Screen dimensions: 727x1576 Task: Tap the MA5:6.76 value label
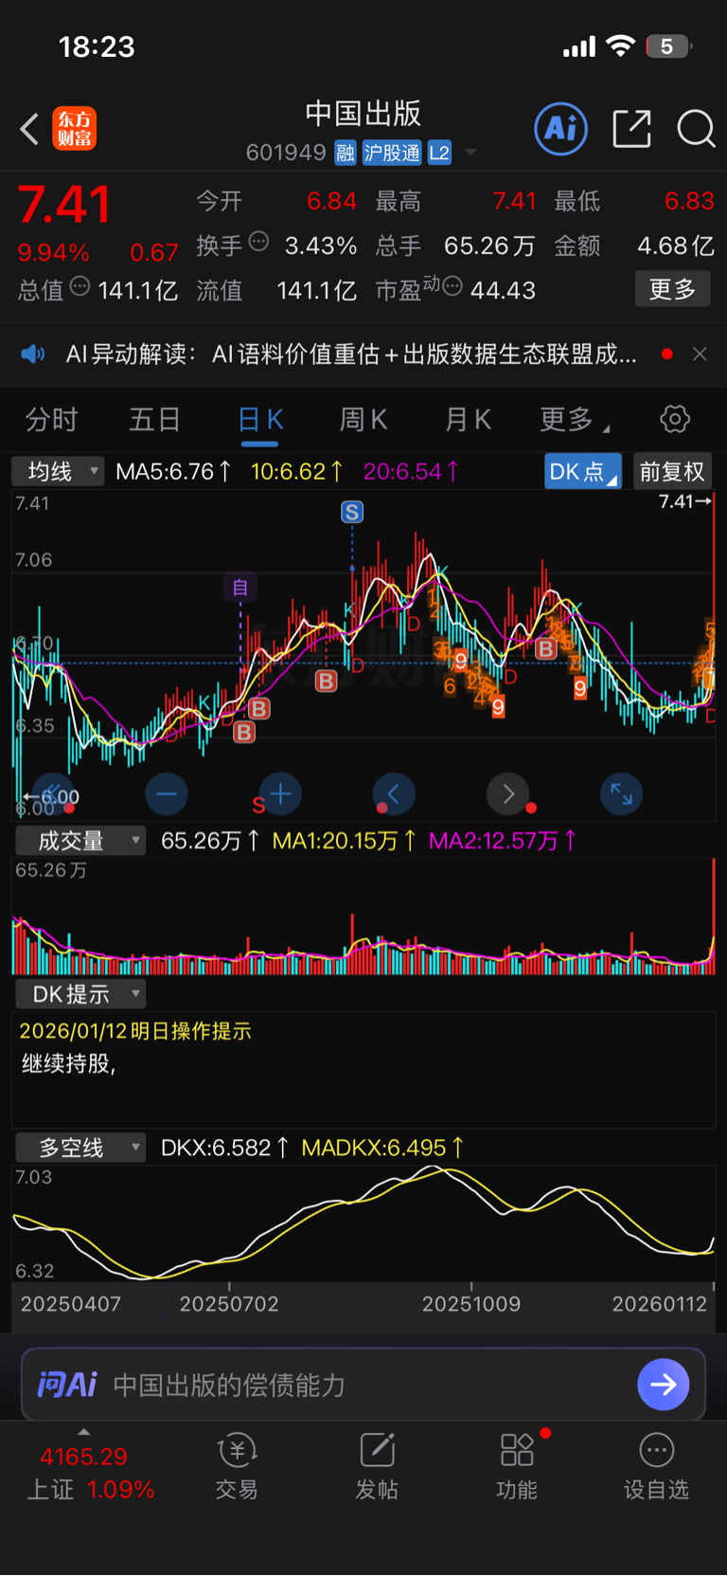(x=173, y=471)
